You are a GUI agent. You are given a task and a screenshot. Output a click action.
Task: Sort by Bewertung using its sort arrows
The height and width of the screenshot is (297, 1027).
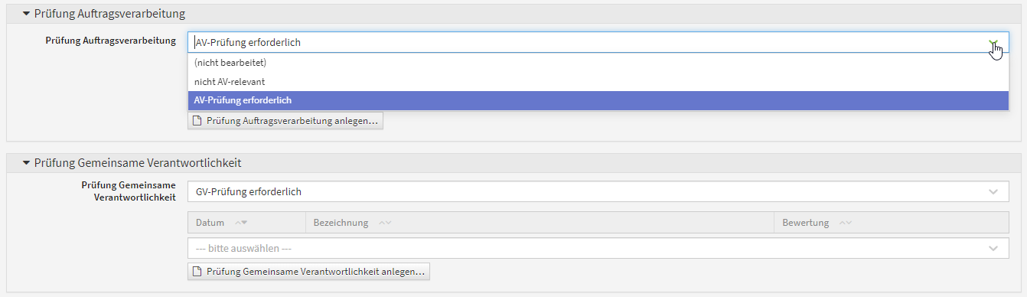(845, 223)
